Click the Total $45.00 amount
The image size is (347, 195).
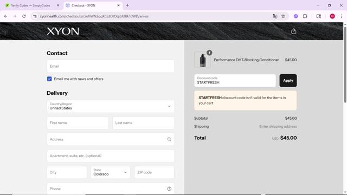tap(288, 138)
